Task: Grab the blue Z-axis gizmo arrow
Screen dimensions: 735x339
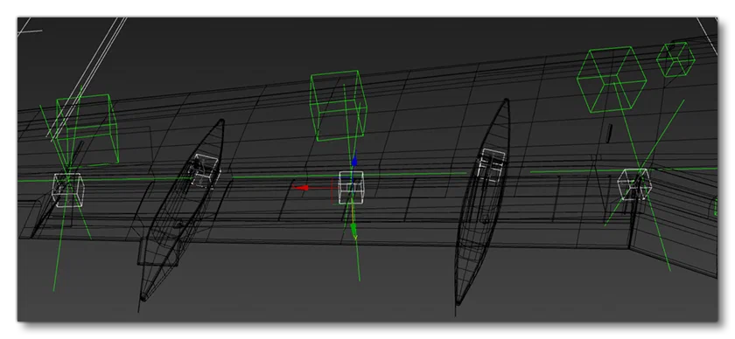Action: point(354,161)
